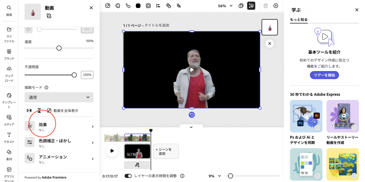The image size is (365, 182).
Task: Click the rotate handle below the video
Action: [x=191, y=115]
